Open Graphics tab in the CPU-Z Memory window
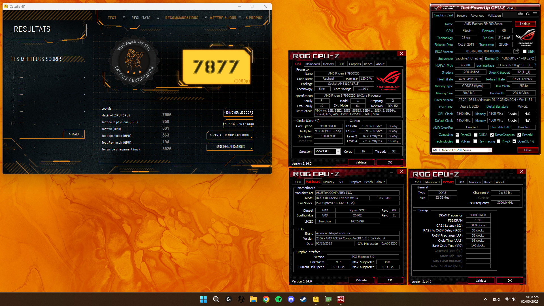Viewport: 544px width, 306px height. tap(475, 182)
